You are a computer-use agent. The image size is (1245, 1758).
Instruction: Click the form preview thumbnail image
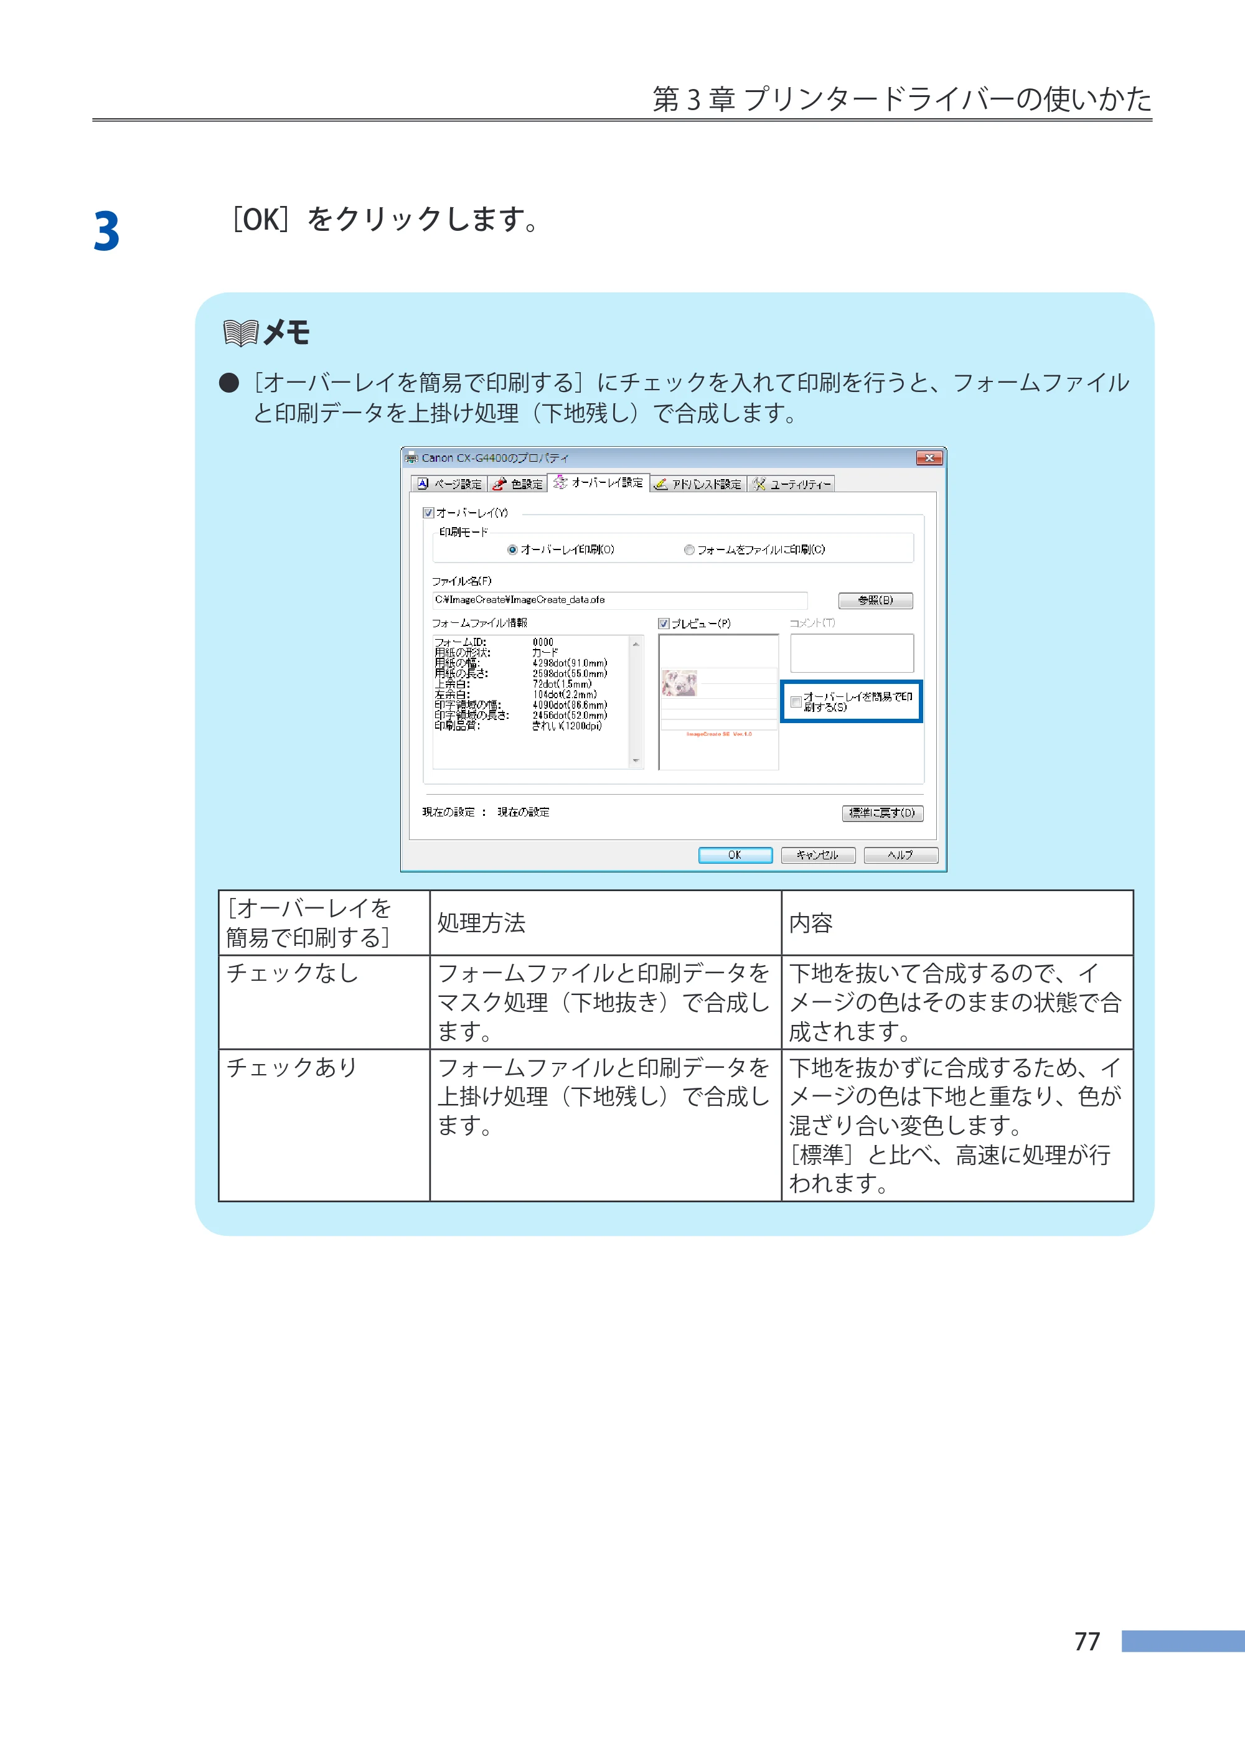point(718,702)
